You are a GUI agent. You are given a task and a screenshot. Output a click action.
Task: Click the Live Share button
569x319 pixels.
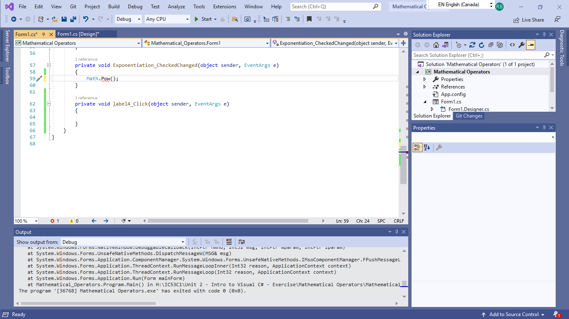(x=529, y=20)
